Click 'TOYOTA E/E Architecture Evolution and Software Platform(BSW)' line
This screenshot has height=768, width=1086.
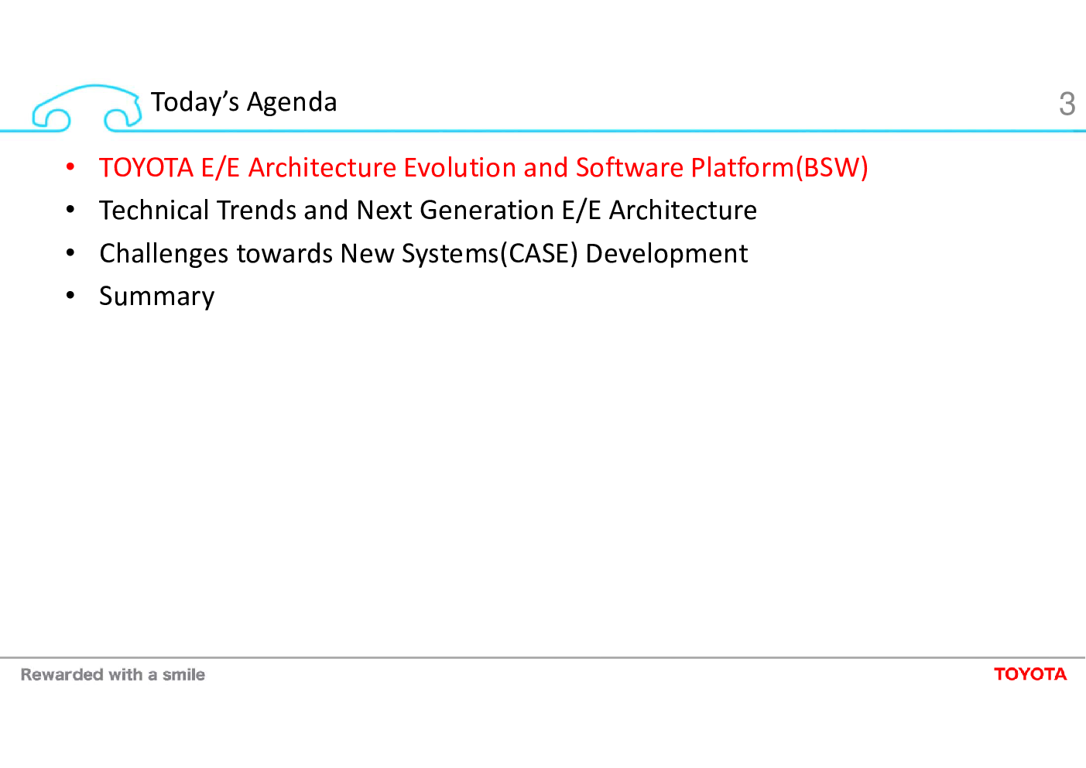pyautogui.click(x=484, y=168)
